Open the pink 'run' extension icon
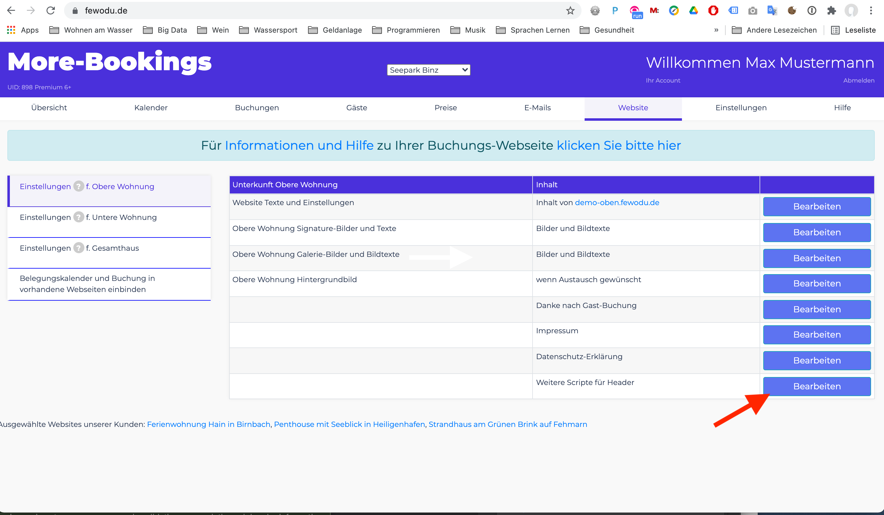The width and height of the screenshot is (884, 515). (635, 12)
